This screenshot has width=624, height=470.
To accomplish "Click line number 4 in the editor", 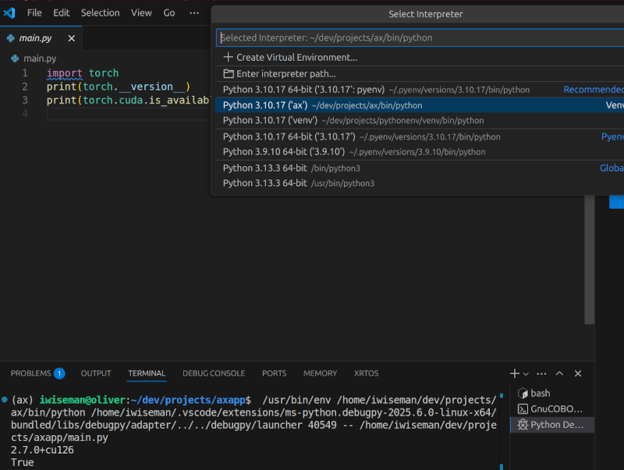I will click(x=25, y=114).
